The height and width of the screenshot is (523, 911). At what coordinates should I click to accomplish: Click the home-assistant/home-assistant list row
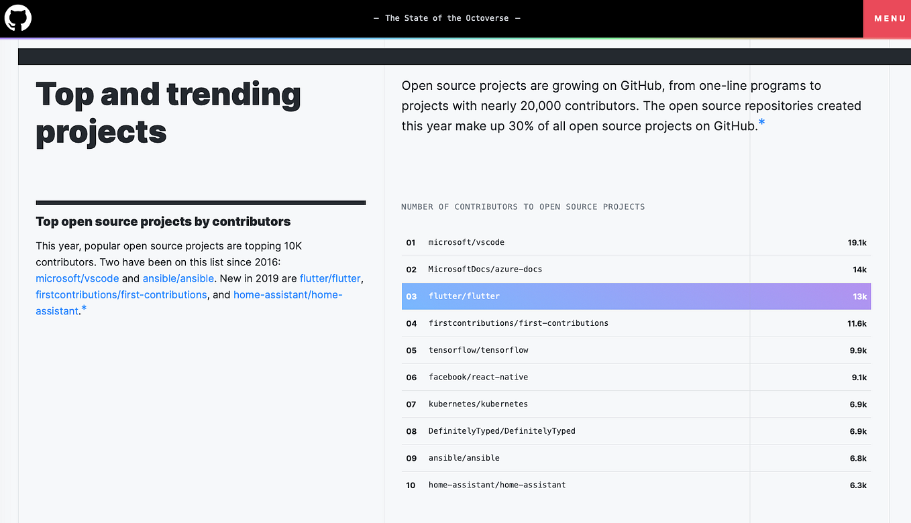tap(635, 485)
